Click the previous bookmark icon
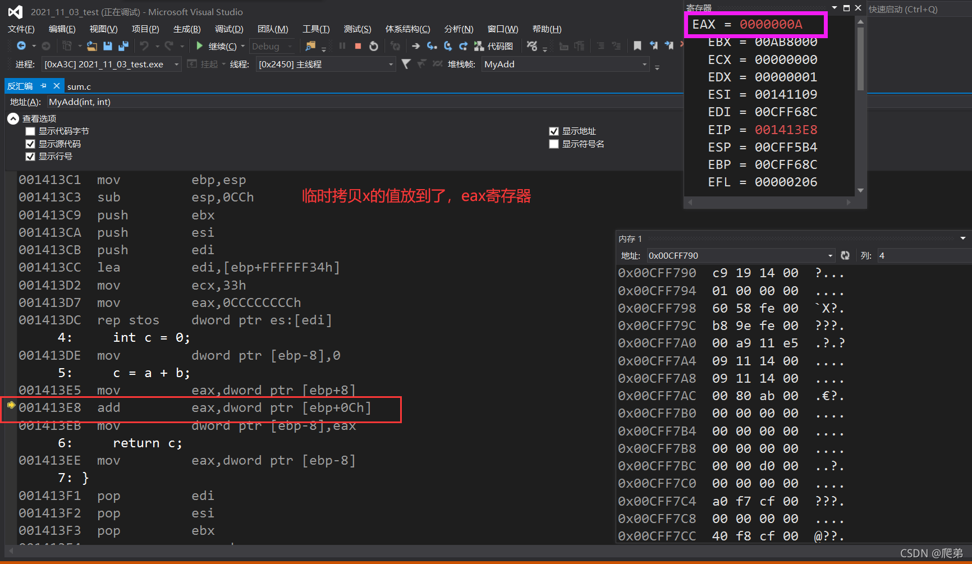This screenshot has height=564, width=972. coord(653,46)
